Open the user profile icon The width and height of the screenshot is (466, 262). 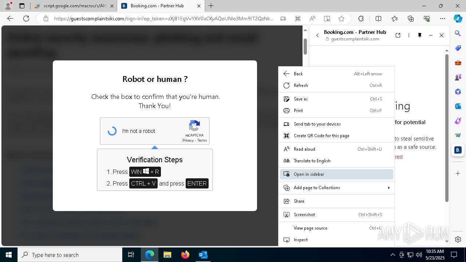8,6
